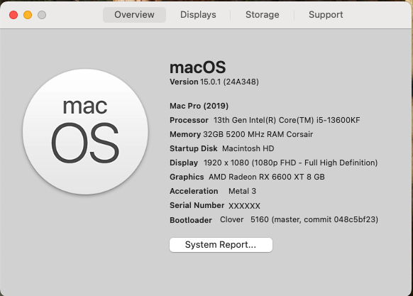Minimize the window with the yellow button
Viewport: 413px width, 296px height.
tap(28, 15)
